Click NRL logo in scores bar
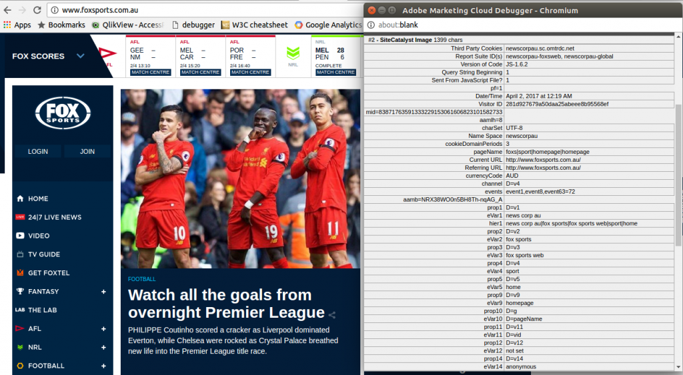The image size is (683, 375). [293, 54]
